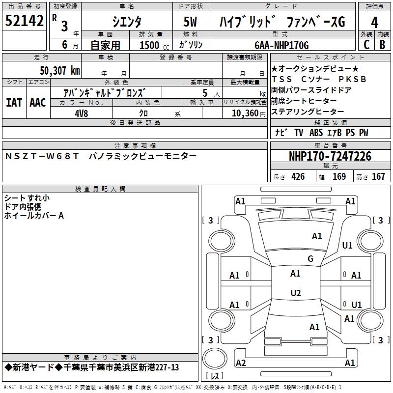Click セールスポイント section header
393x393 pixels.
[x=330, y=57]
